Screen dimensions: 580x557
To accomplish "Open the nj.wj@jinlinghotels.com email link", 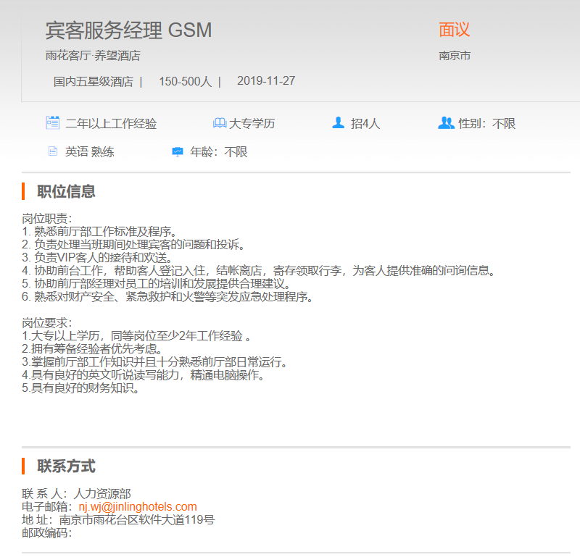I will coord(138,507).
